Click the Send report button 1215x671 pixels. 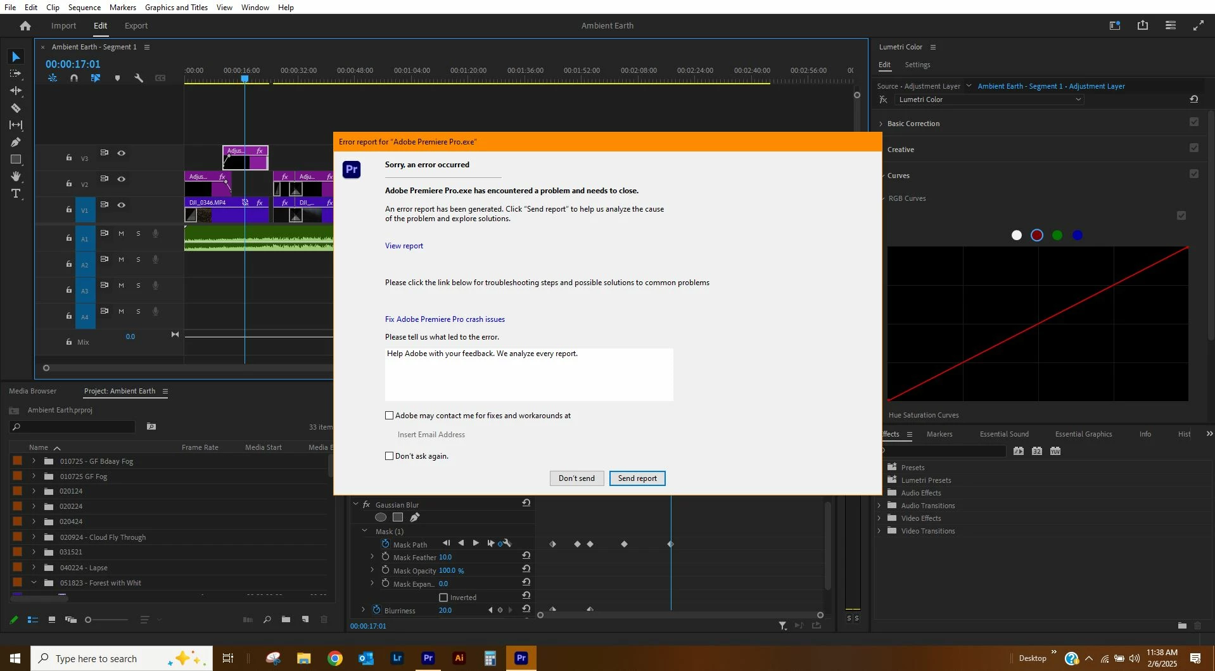click(x=637, y=478)
